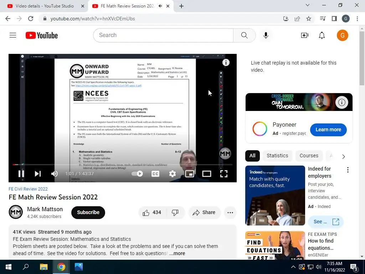The height and width of the screenshot is (274, 365).
Task: Open Windows notification center
Action: click(x=354, y=268)
